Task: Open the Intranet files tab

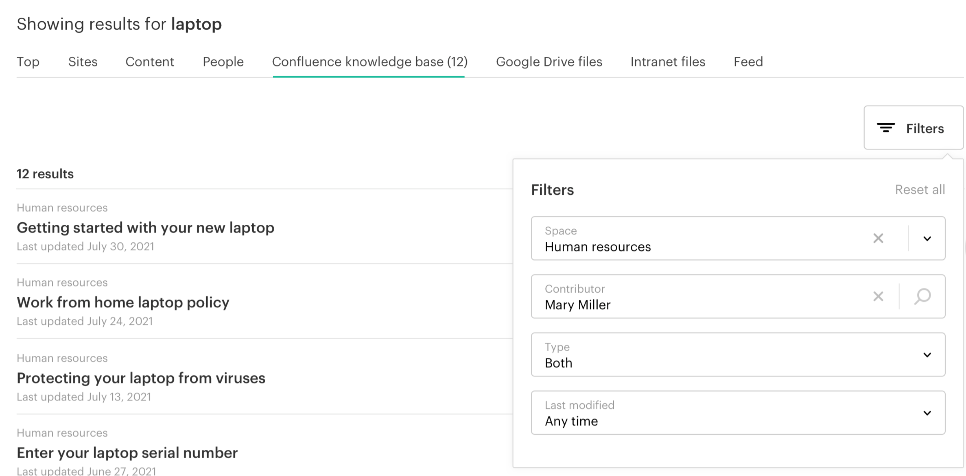Action: coord(667,62)
